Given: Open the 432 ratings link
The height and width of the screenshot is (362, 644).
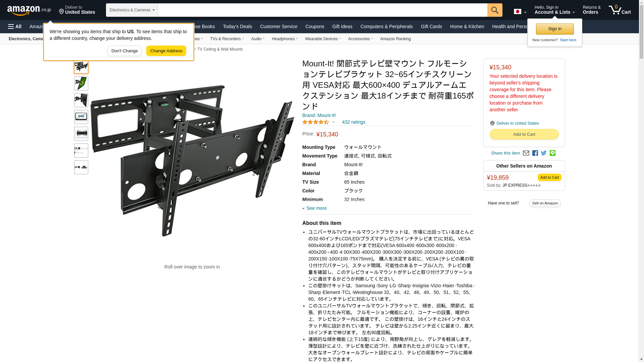Looking at the screenshot, I should point(354,122).
